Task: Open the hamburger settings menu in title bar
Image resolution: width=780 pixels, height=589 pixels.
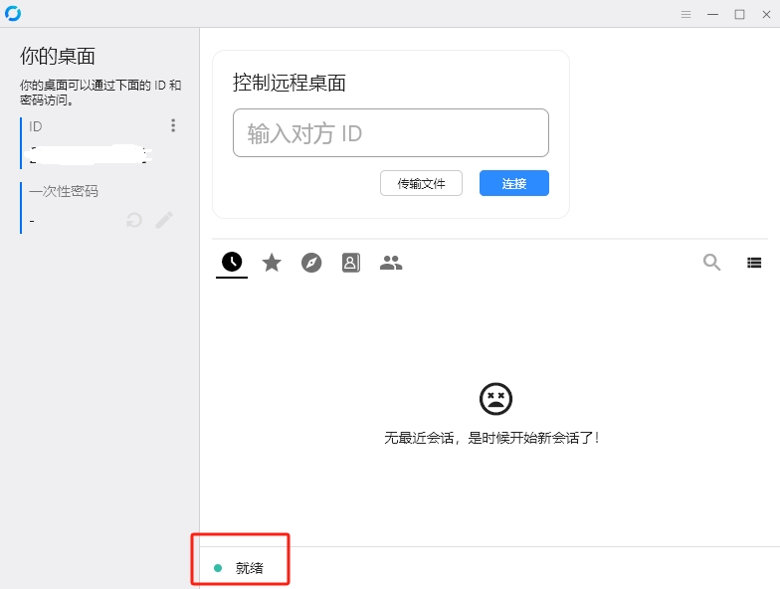Action: point(685,14)
